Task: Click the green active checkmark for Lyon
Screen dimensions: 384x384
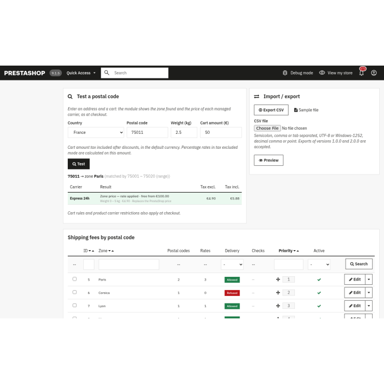Action: coord(319,306)
